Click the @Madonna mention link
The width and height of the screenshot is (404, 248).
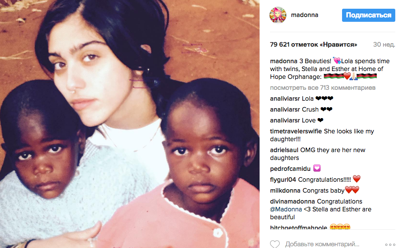(x=286, y=209)
